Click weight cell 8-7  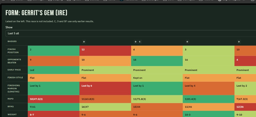(x=53, y=114)
